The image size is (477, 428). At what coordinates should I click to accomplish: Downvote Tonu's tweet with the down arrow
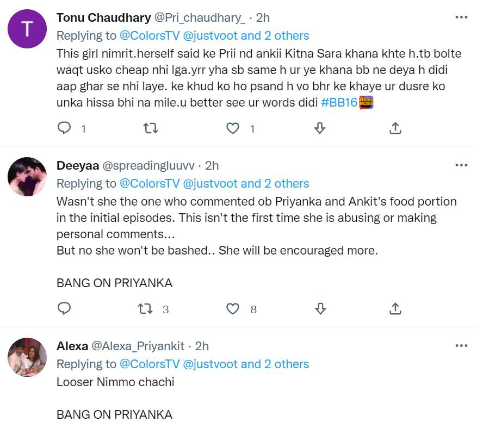click(320, 128)
